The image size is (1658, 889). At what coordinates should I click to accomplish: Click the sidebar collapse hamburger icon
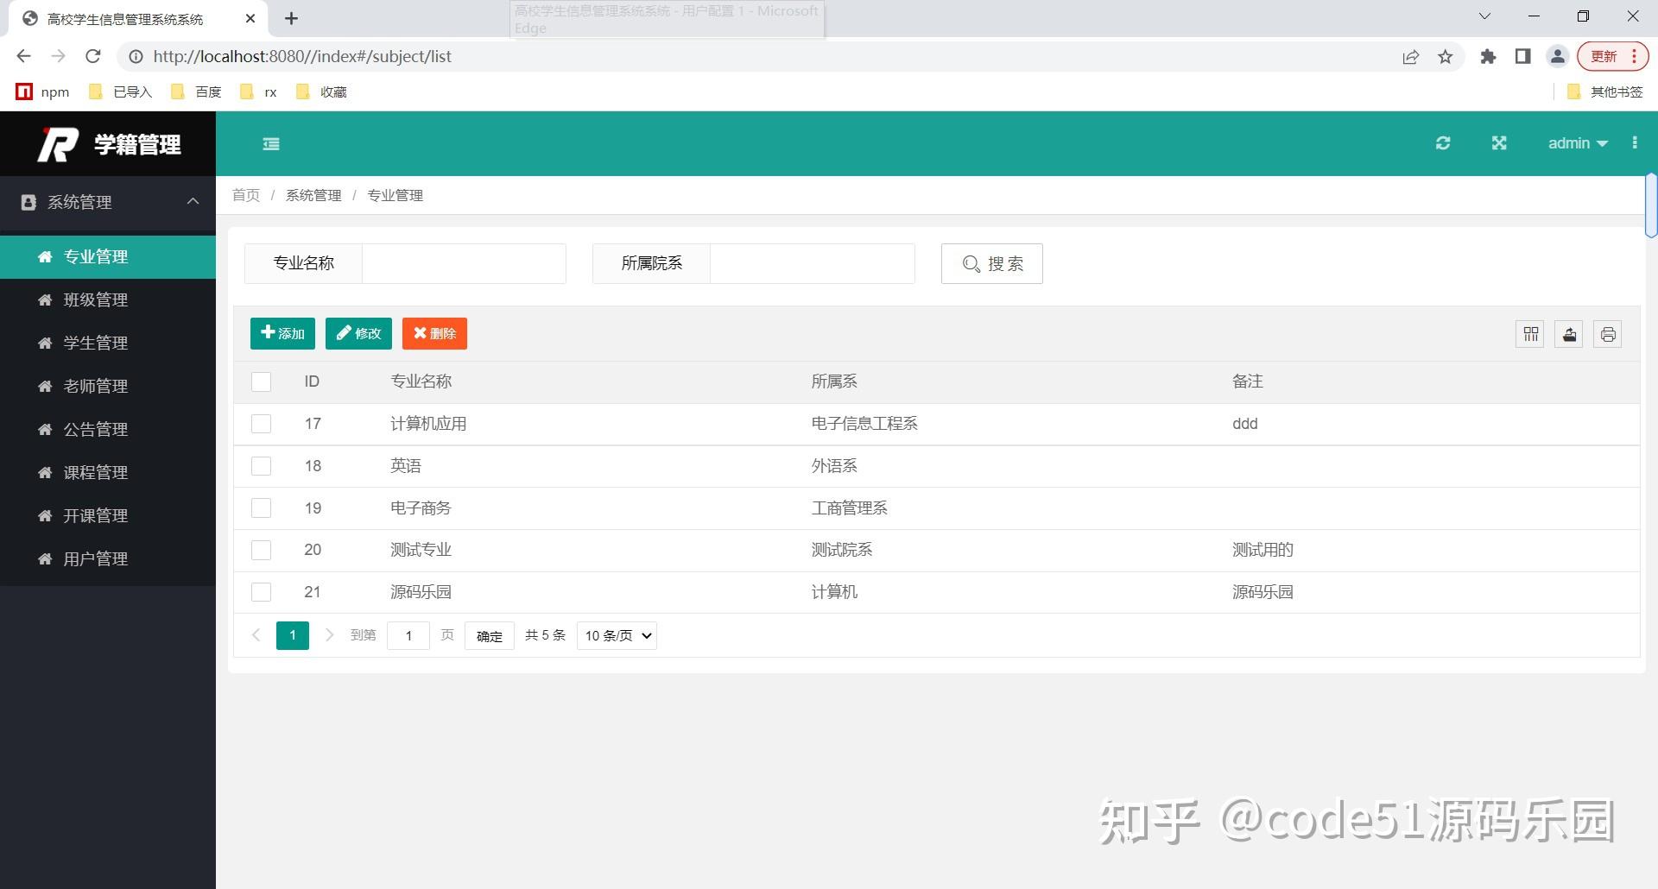coord(270,143)
